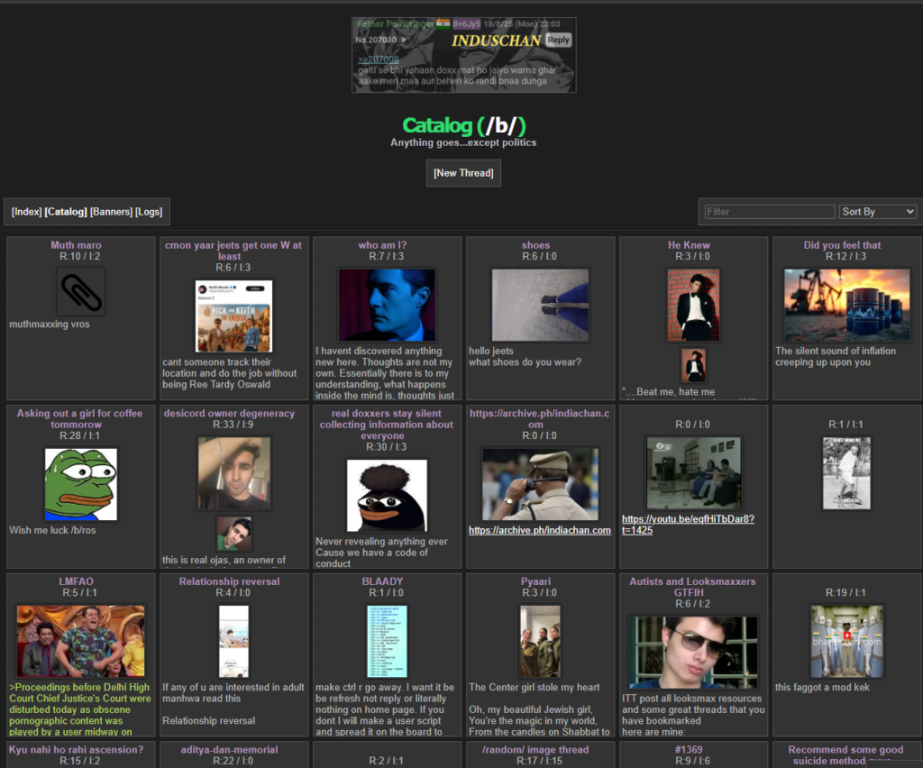
Task: Click the Pepe frog thumbnail image
Action: [x=81, y=484]
